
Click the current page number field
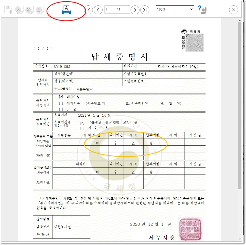pyautogui.click(x=110, y=9)
